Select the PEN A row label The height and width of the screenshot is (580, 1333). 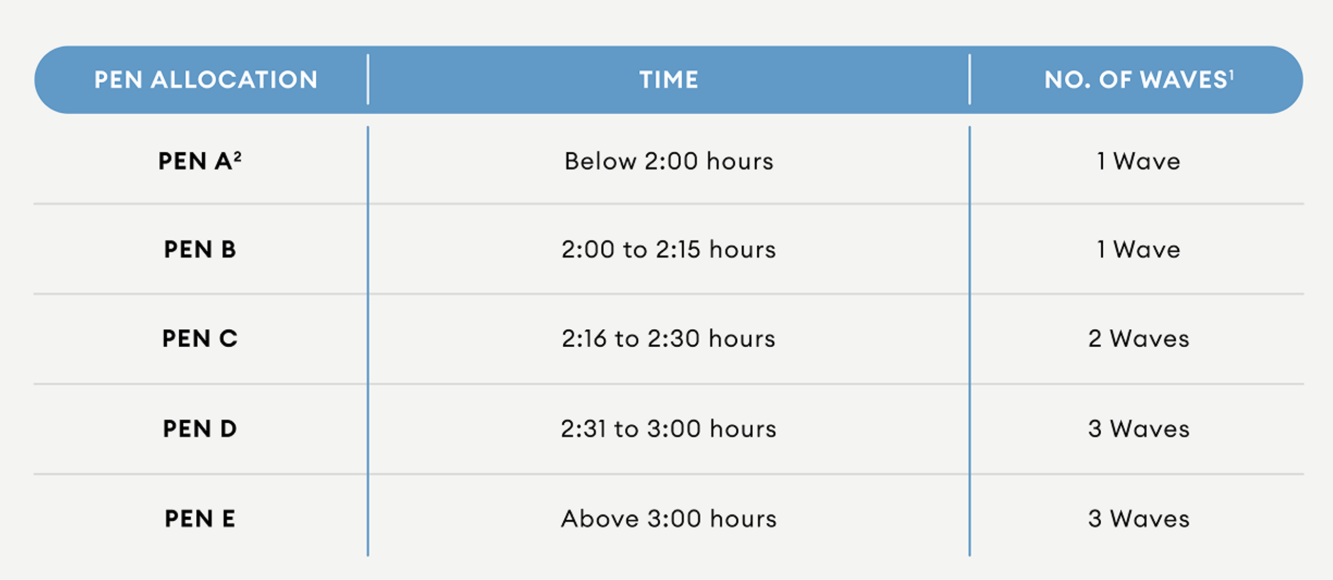tap(195, 162)
